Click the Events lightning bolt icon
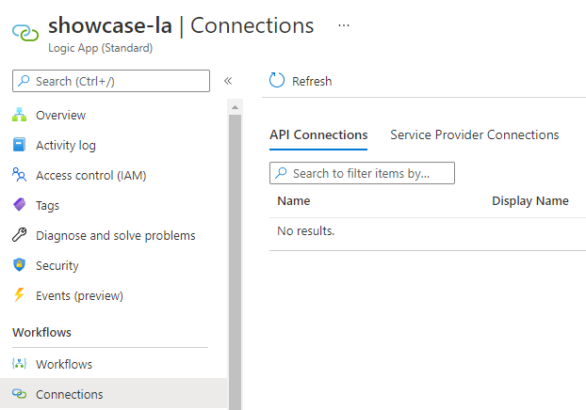Image resolution: width=586 pixels, height=410 pixels. tap(19, 294)
